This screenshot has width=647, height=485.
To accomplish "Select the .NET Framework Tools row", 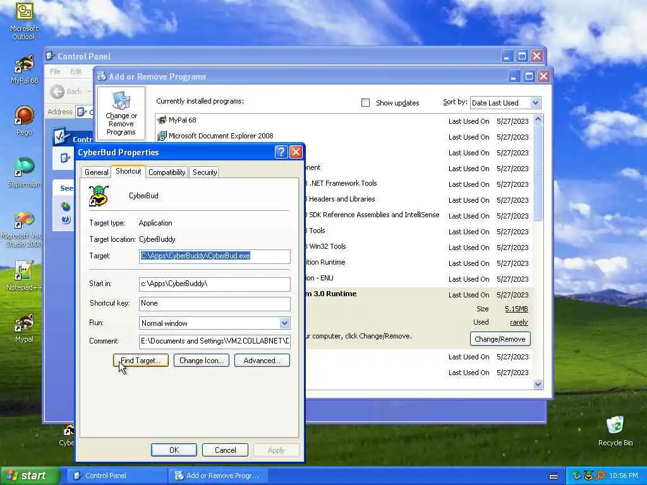I will tap(418, 184).
